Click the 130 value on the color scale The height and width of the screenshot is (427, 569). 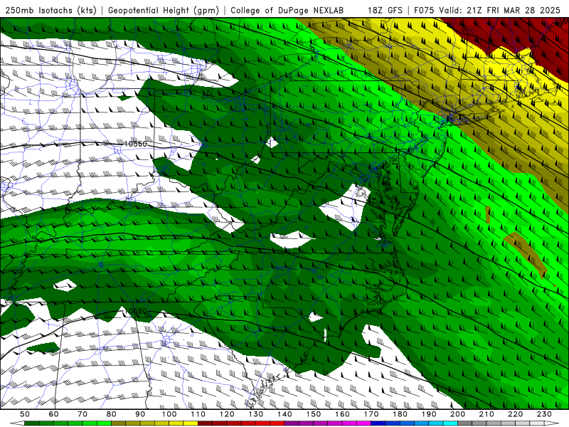[x=256, y=414]
